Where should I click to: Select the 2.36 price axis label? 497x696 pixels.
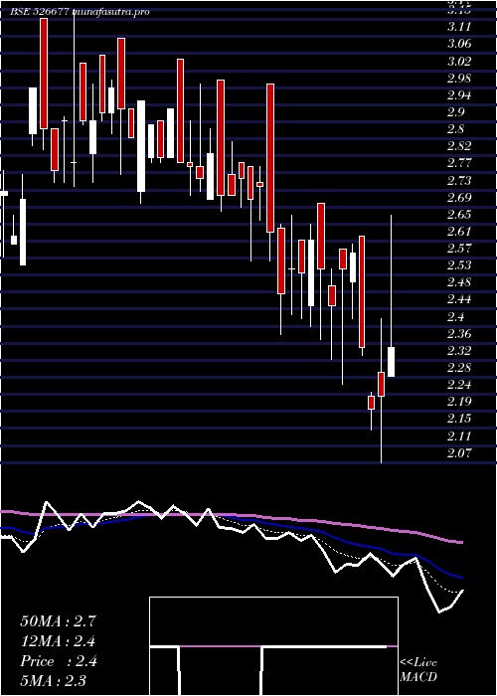click(x=459, y=333)
